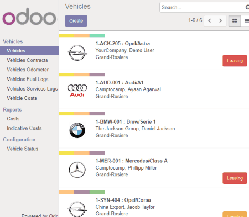The height and width of the screenshot is (217, 249).
Task: Click the Opel logo for 1-ACK-205 Astra
Action: pos(77,52)
